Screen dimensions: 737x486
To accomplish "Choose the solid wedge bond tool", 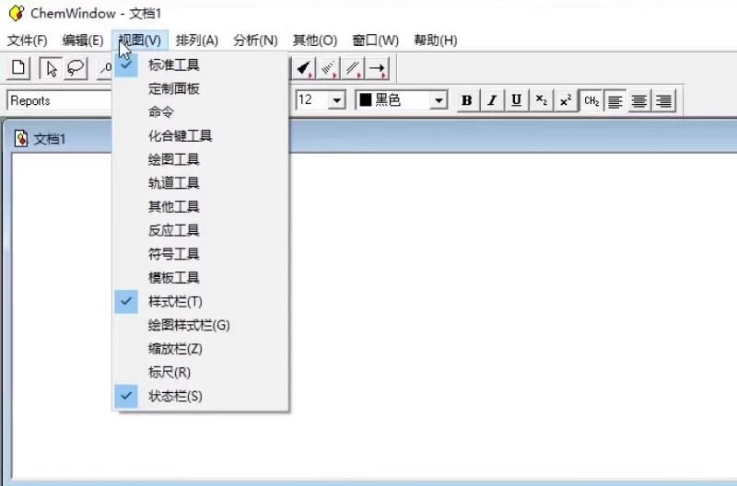I will coord(304,68).
